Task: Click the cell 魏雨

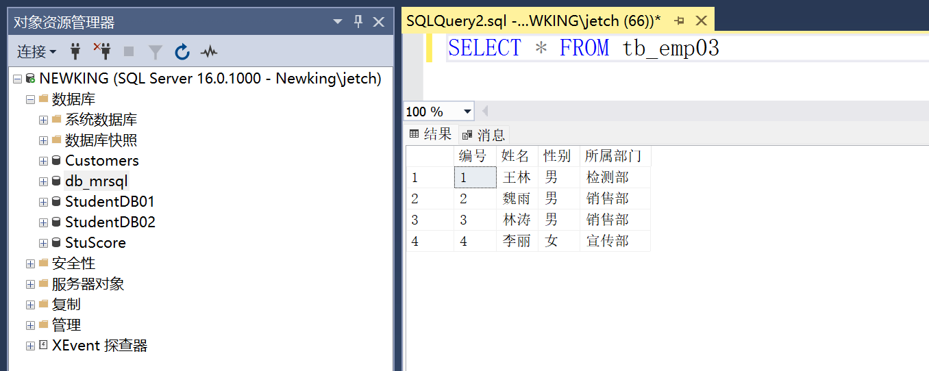Action: [x=517, y=199]
